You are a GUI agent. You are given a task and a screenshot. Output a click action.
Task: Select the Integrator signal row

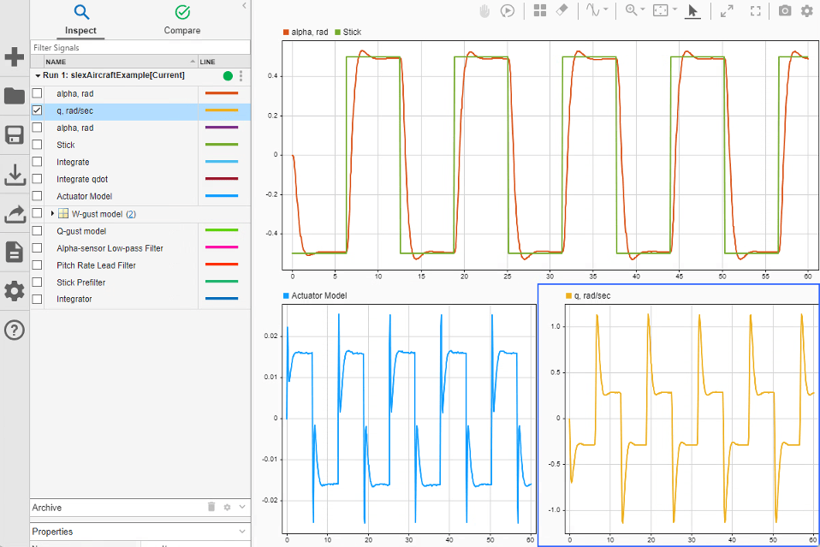click(x=140, y=299)
